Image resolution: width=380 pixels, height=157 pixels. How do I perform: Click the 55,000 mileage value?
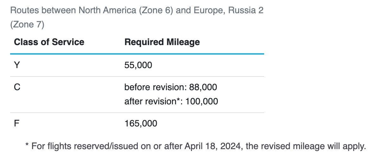(x=138, y=65)
